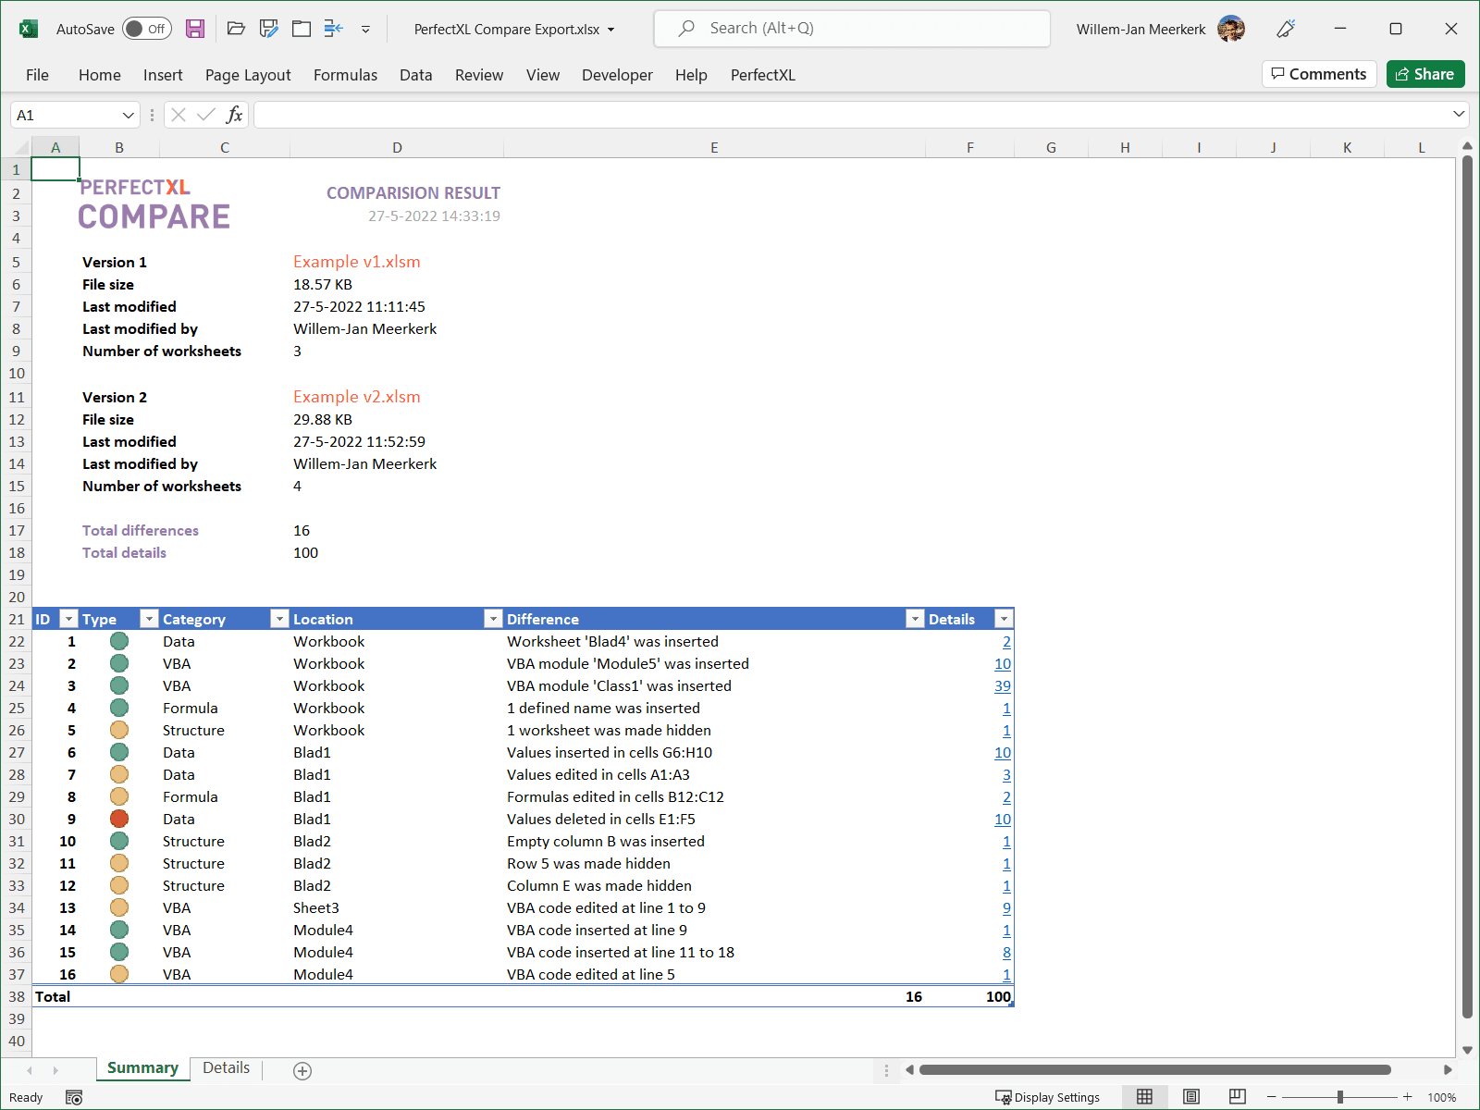
Task: Open the PerfectXL ribbon tab
Action: [762, 75]
